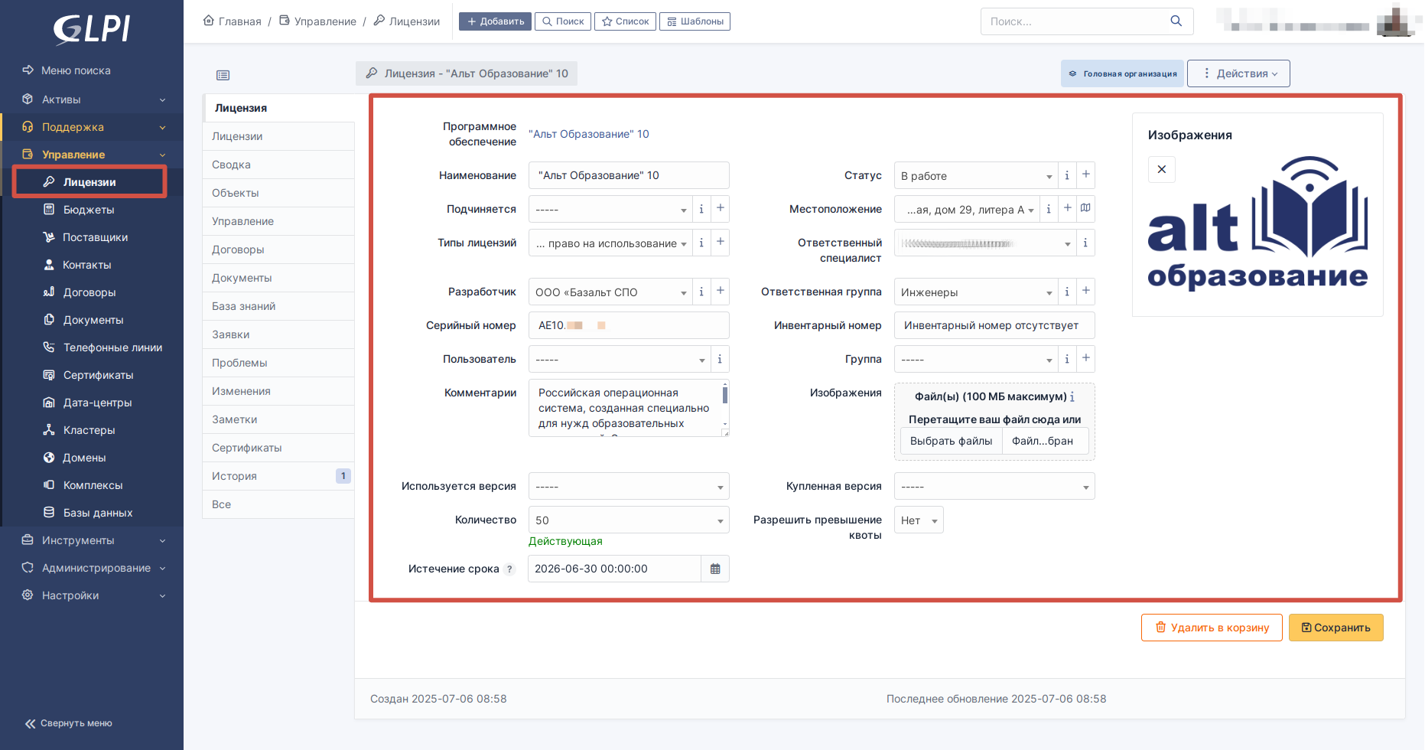Click the file upload info icon
1425x750 pixels.
tap(1072, 396)
